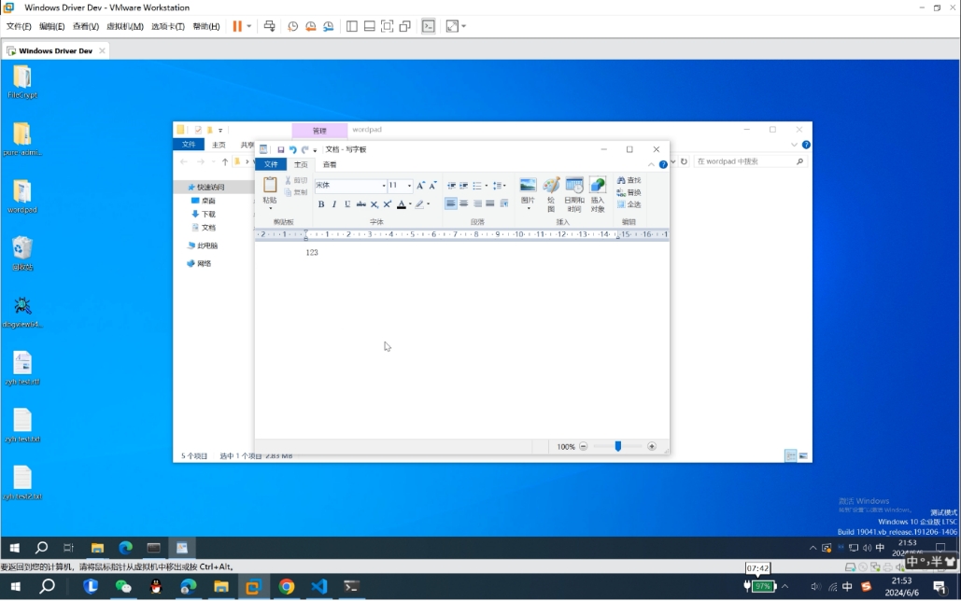
Task: Toggle Italic formatting in WordPad
Action: pos(334,204)
